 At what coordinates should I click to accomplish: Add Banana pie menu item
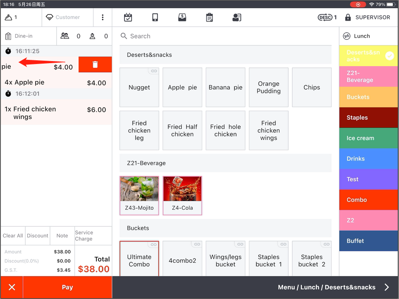click(225, 87)
